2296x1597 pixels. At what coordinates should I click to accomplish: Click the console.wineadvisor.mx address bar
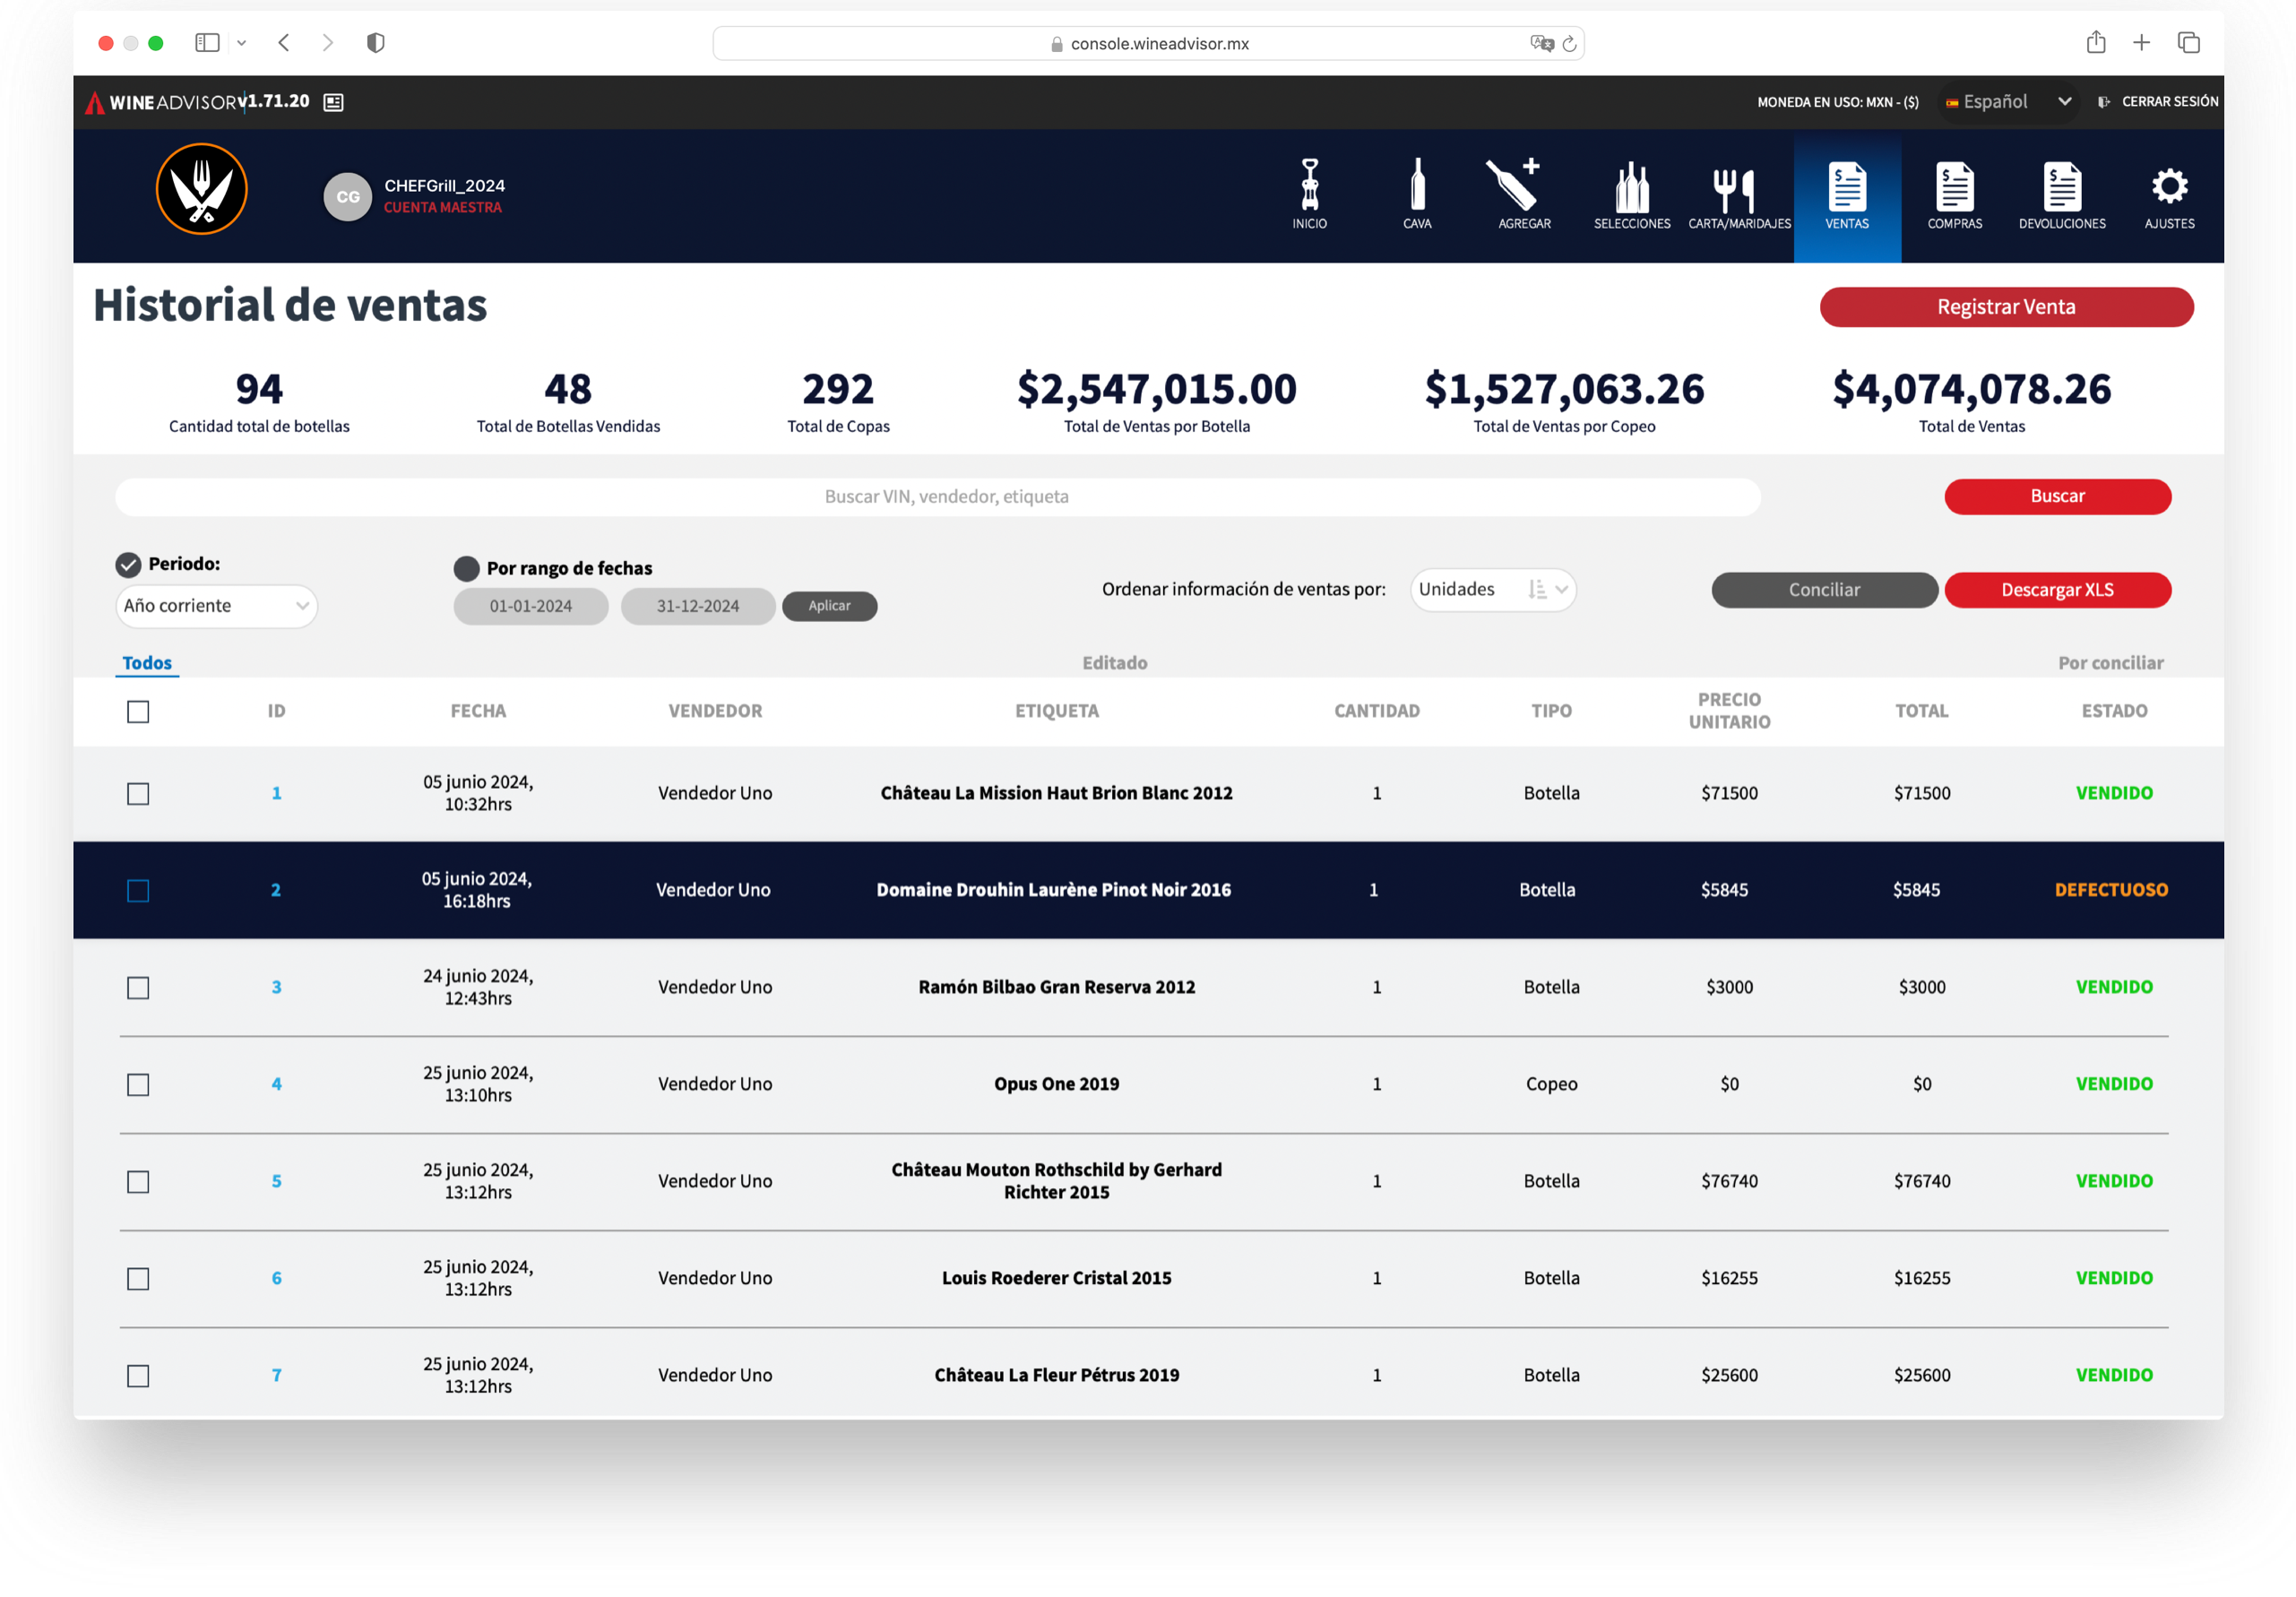1147,43
